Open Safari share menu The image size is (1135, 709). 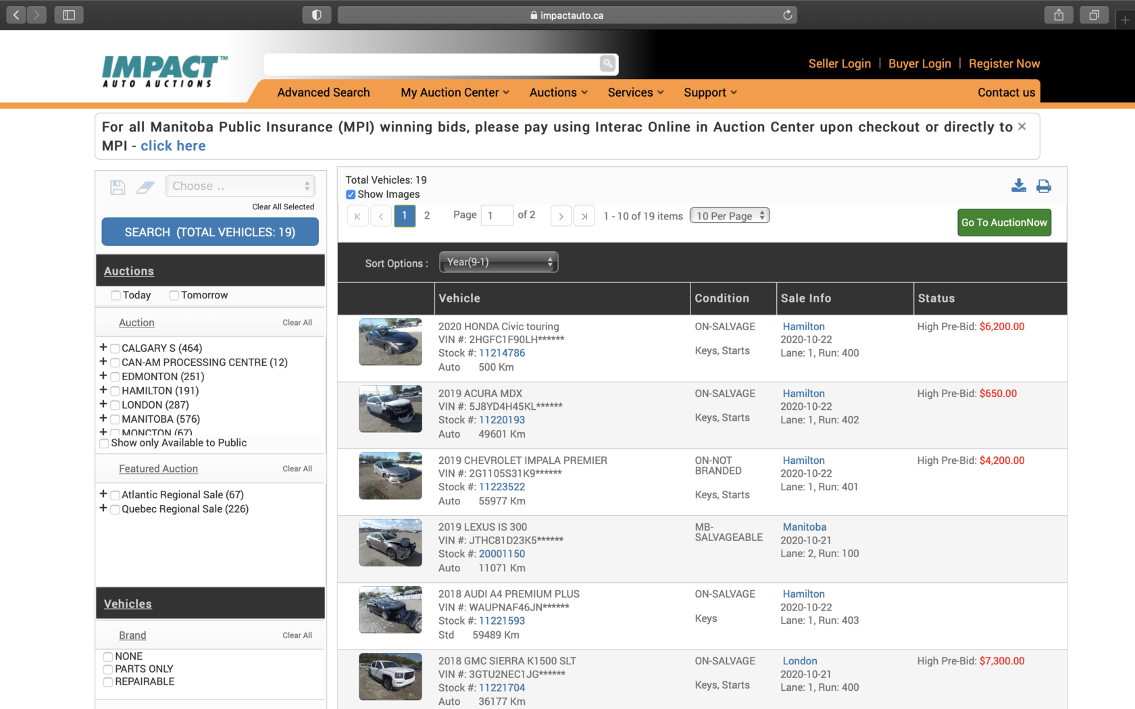(1059, 15)
